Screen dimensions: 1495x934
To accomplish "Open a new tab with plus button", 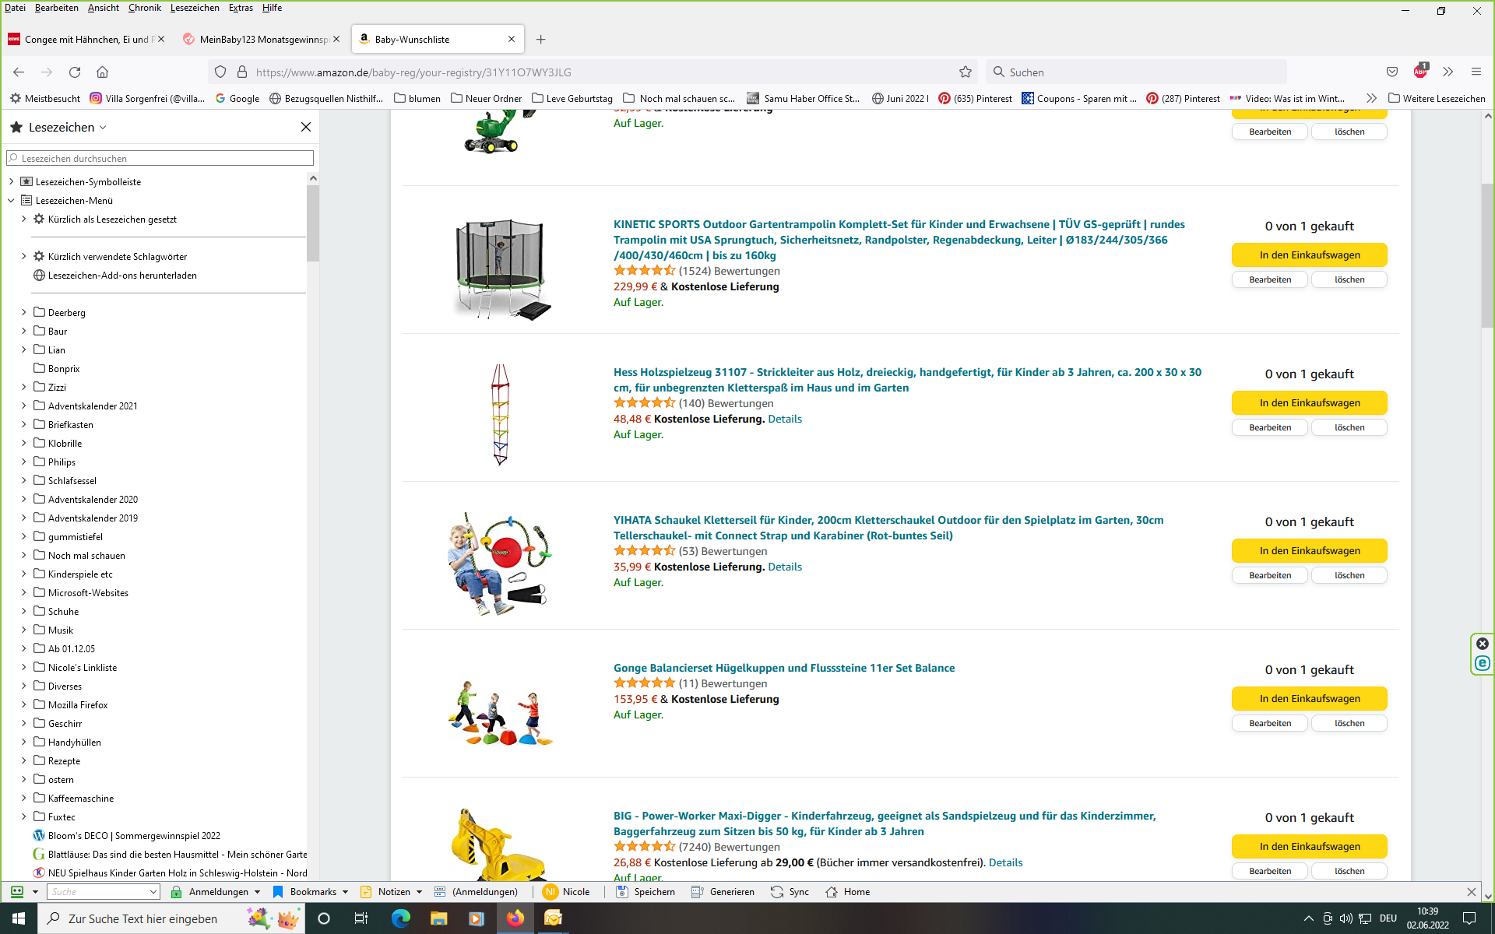I will (x=541, y=39).
